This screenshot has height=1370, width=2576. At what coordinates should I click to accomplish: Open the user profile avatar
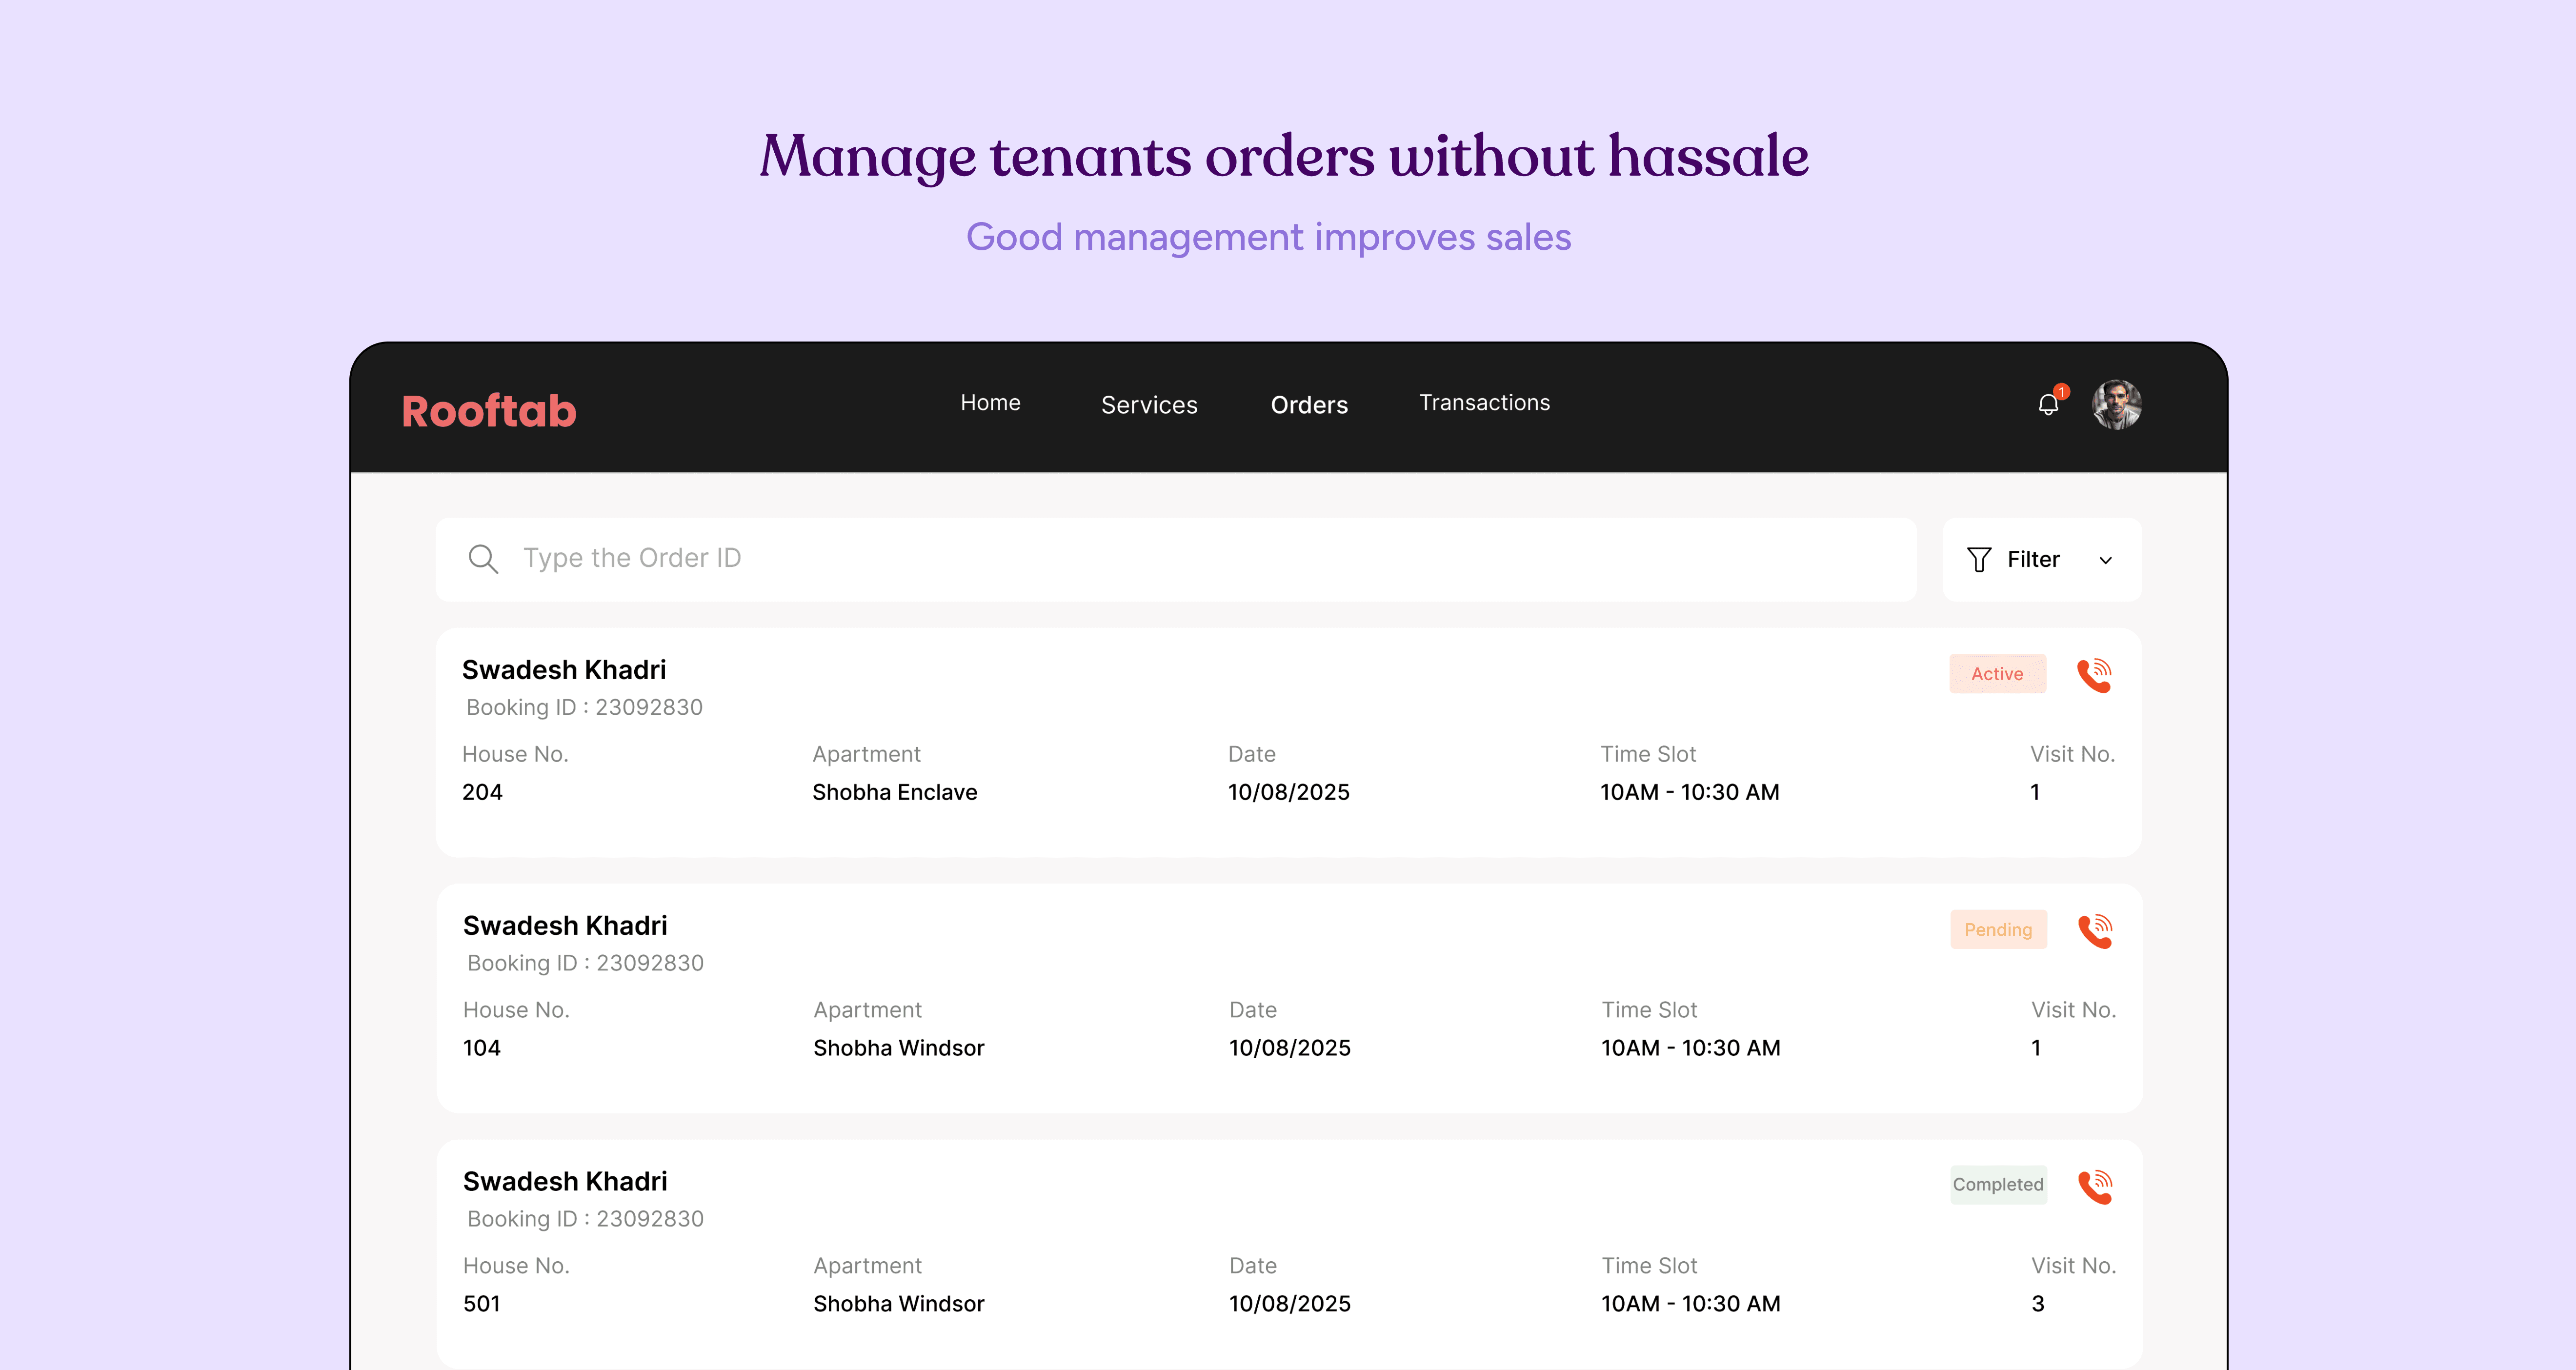(x=2116, y=405)
